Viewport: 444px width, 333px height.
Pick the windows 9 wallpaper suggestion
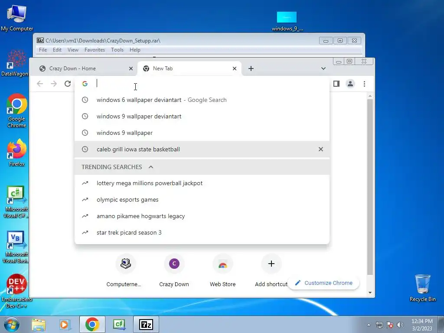coord(202,133)
